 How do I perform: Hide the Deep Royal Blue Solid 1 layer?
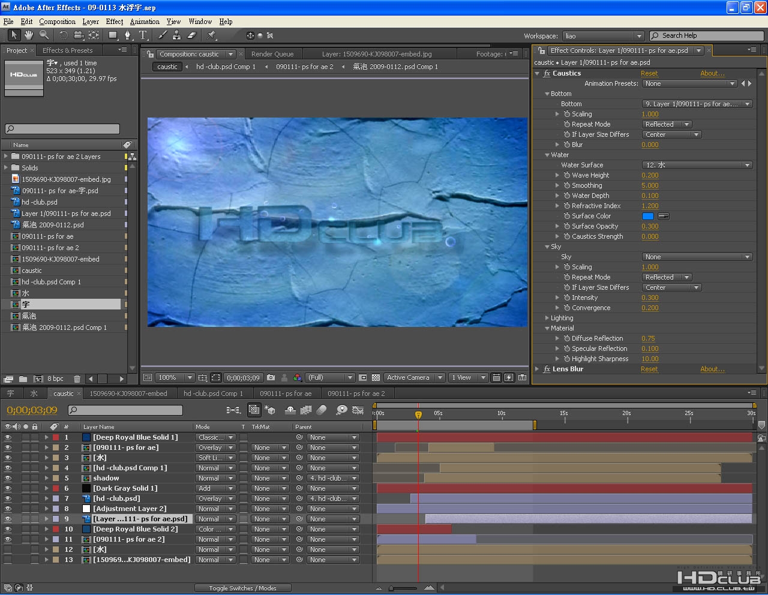tap(8, 438)
